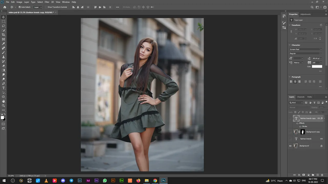
Task: Select the Clone Stamp tool
Action: point(3,57)
